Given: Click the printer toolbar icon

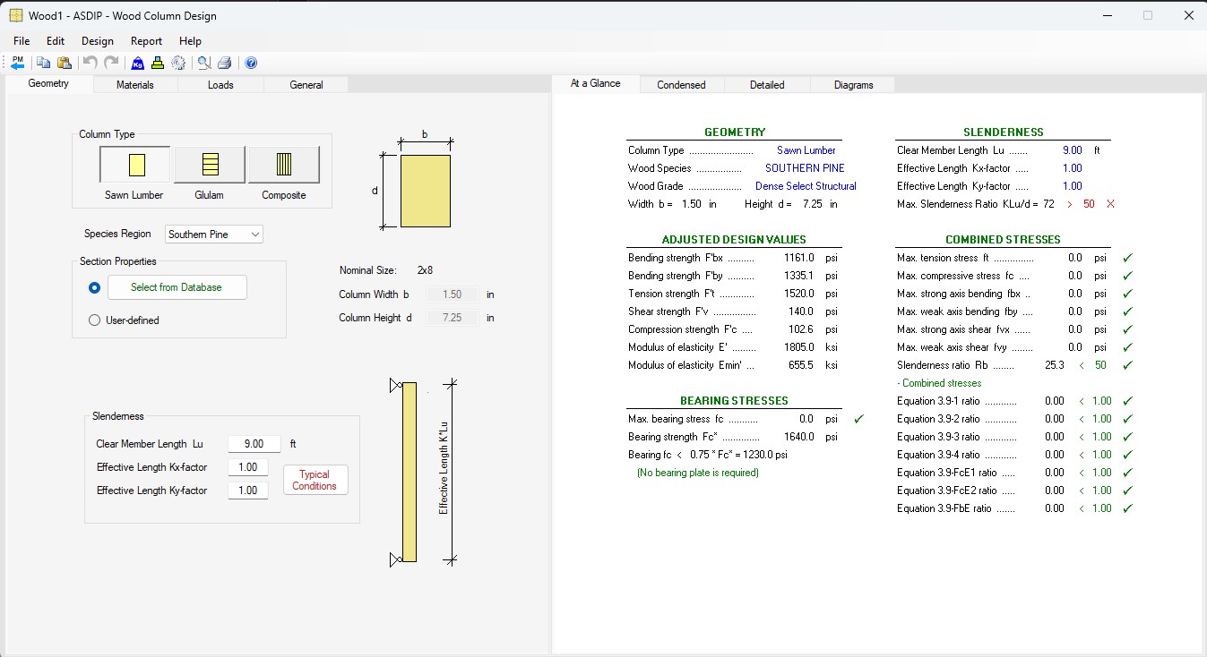Looking at the screenshot, I should (x=225, y=63).
